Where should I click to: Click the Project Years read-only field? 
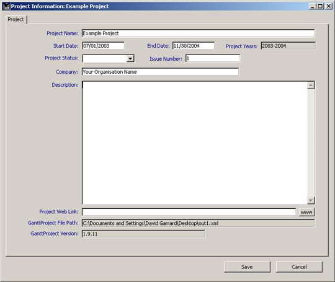pyautogui.click(x=288, y=46)
